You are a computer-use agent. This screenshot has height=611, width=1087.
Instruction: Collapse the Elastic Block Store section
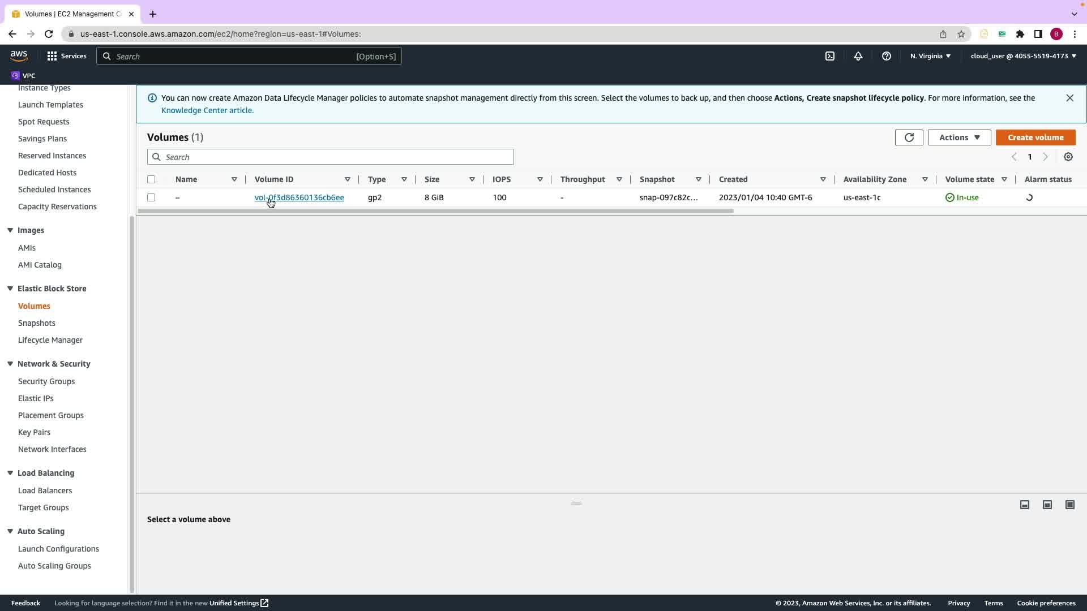10,289
